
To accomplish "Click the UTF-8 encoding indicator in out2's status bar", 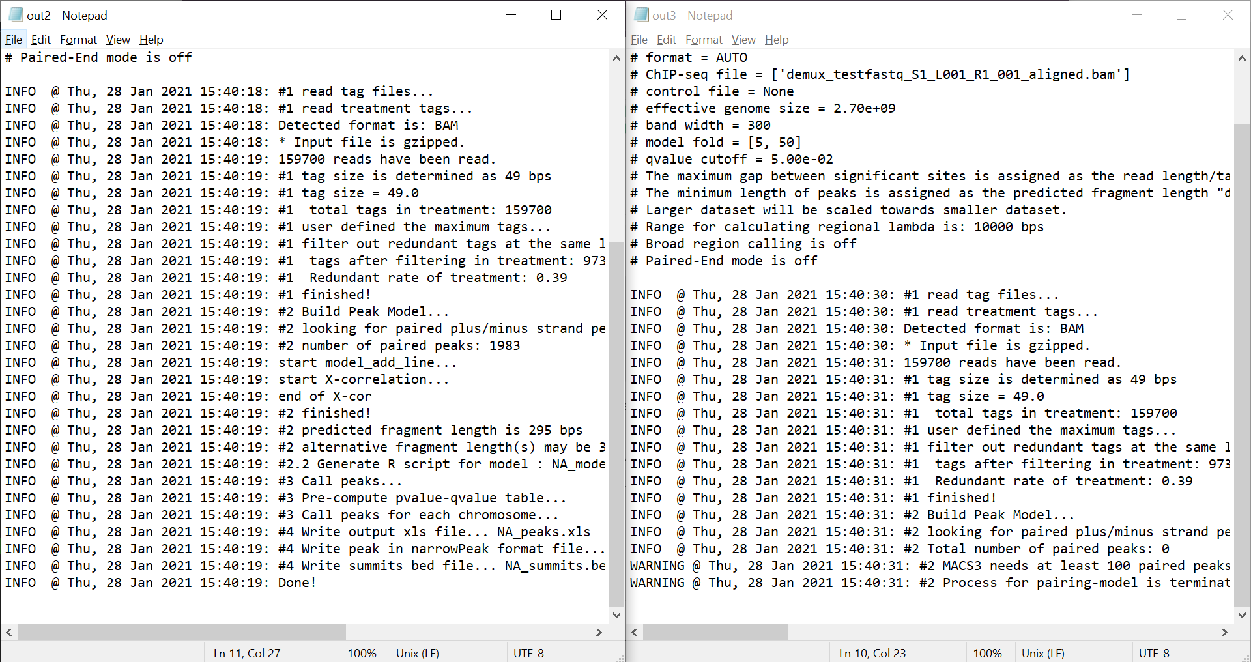I will (529, 652).
